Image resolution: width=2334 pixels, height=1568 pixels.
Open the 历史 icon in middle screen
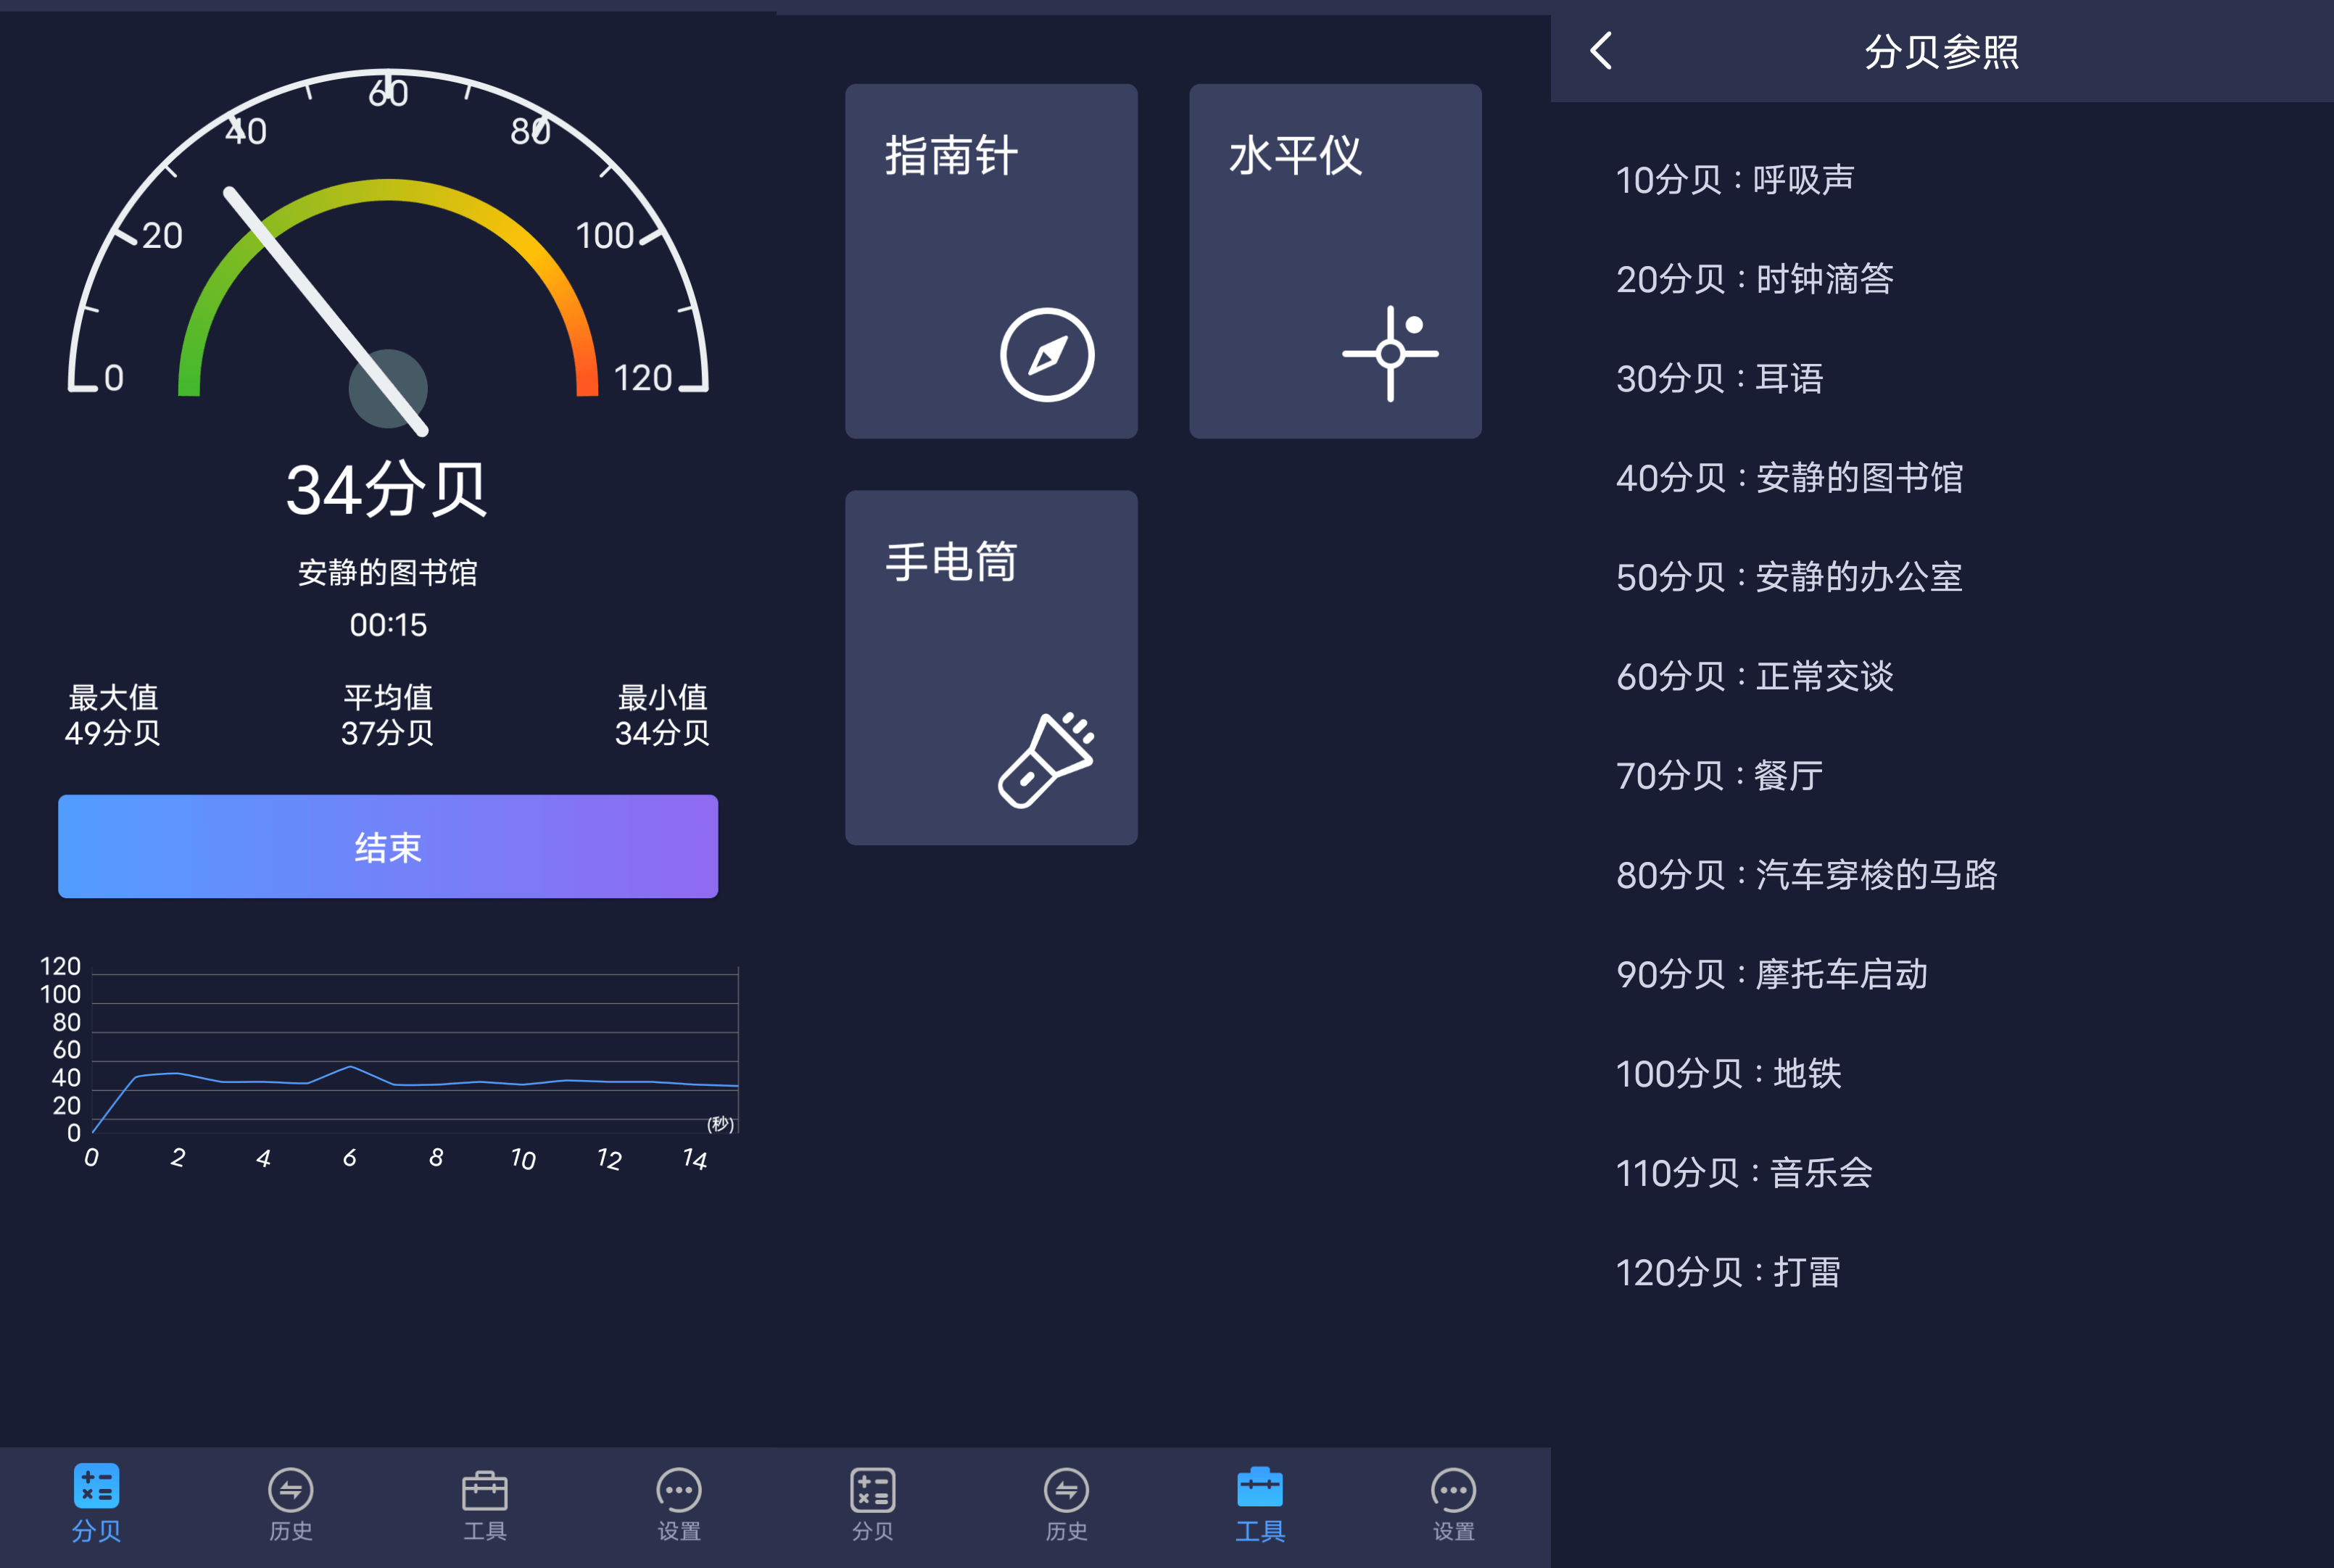click(x=1067, y=1490)
